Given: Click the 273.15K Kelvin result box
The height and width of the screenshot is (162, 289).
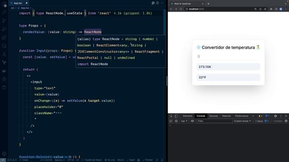Looking at the screenshot, I should click(228, 67).
